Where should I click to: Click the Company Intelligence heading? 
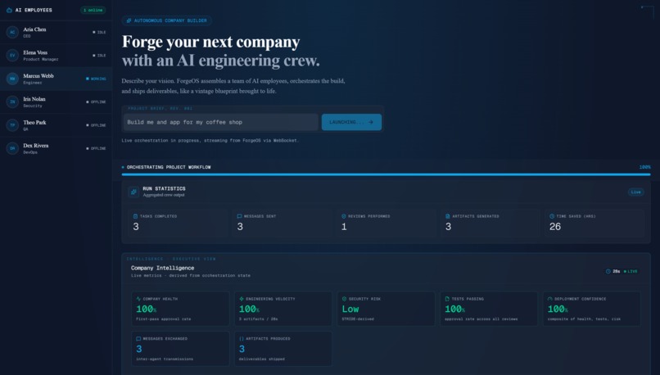[162, 268]
